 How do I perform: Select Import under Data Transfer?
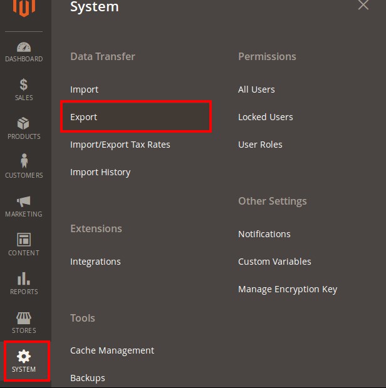84,89
